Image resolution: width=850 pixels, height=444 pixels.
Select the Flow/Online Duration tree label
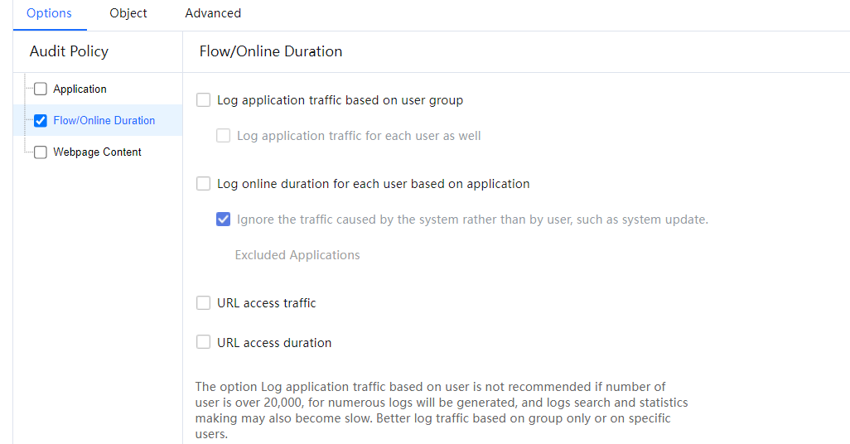tap(104, 121)
